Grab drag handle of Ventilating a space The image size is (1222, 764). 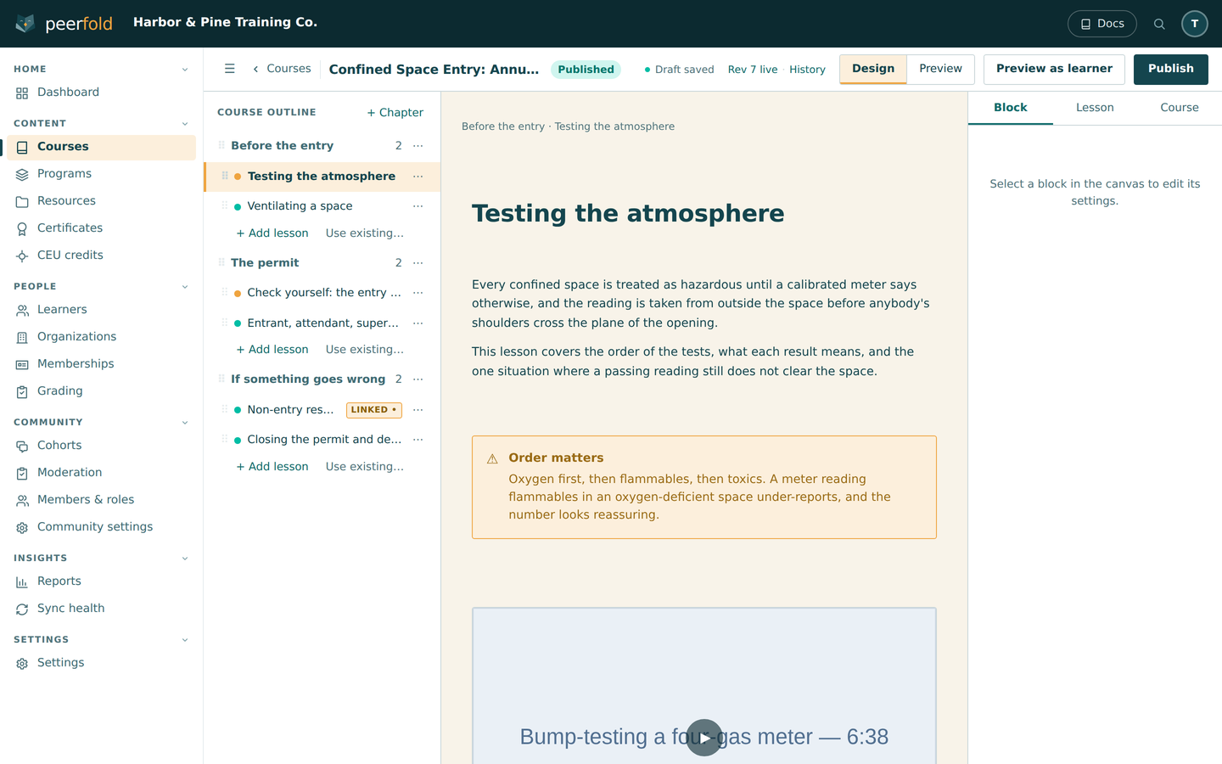pos(224,205)
